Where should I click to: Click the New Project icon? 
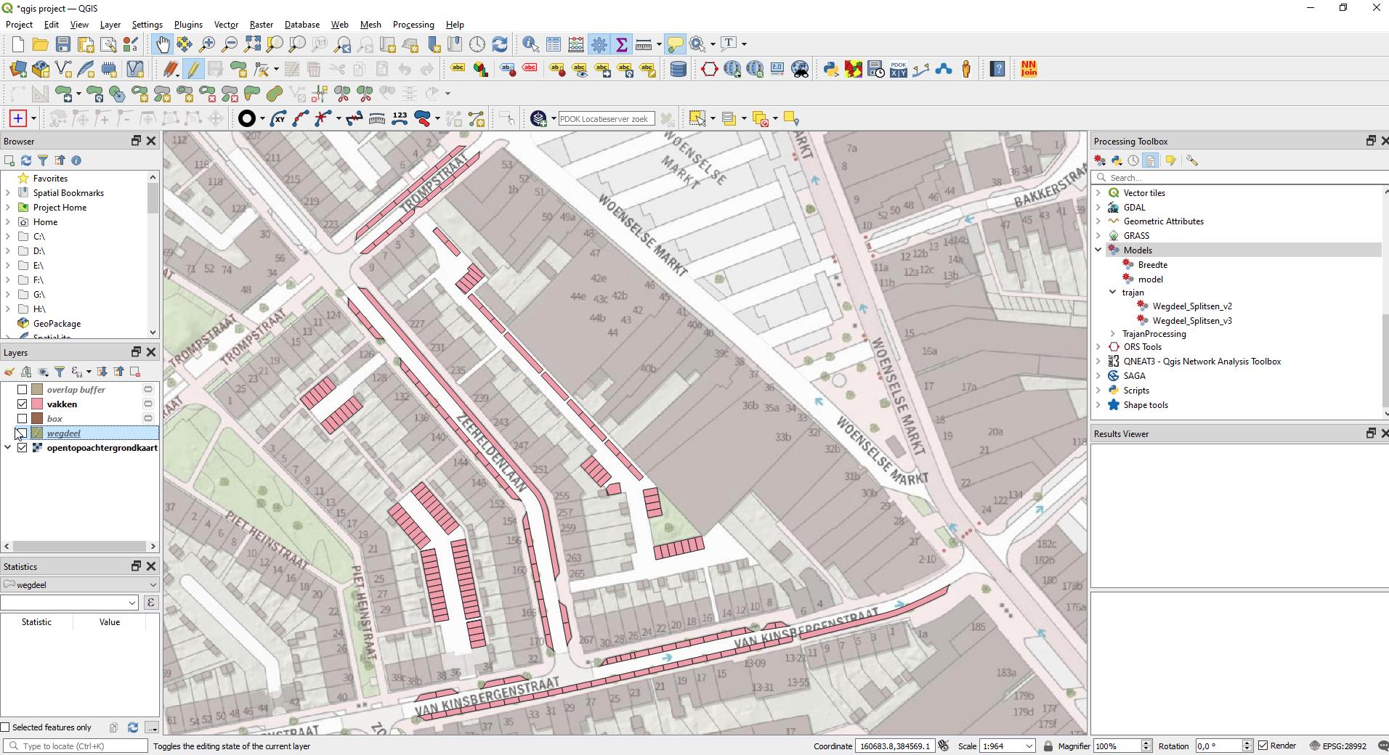tap(17, 45)
